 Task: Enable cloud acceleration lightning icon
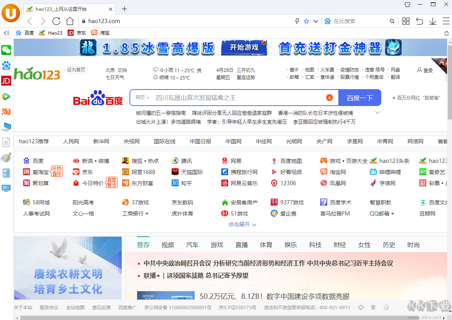[297, 21]
